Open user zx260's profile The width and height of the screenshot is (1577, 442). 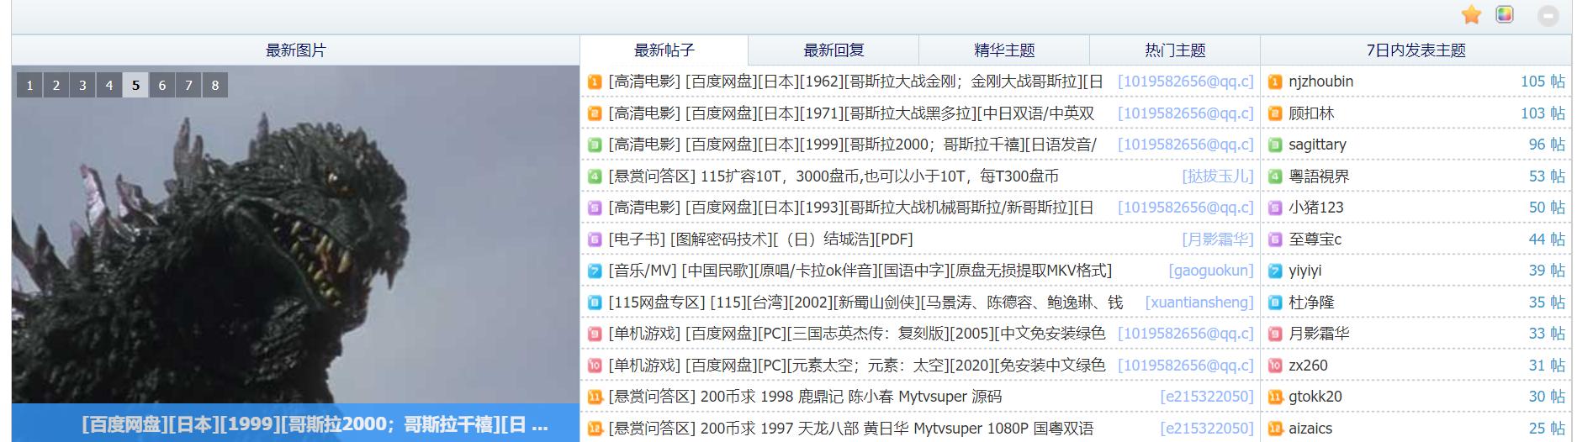[x=1308, y=366]
